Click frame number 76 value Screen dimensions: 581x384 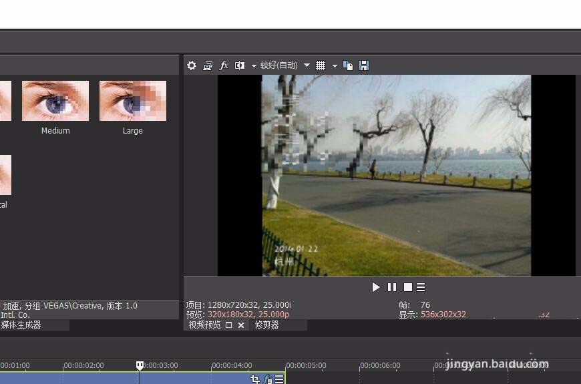[x=425, y=305]
